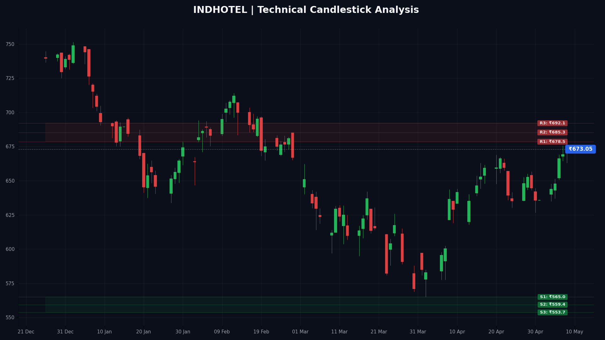Click the 625 price axis label

point(10,215)
